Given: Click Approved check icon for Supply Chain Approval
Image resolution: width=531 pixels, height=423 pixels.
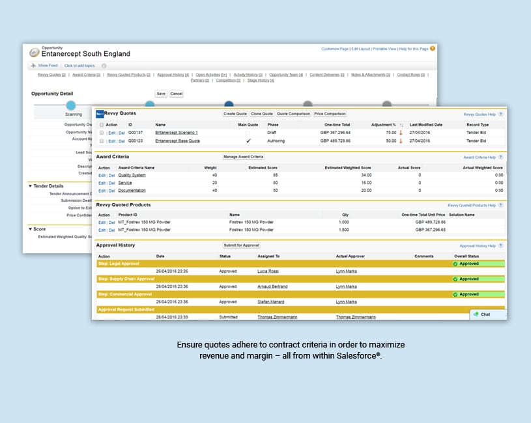Looking at the screenshot, I should coord(455,279).
